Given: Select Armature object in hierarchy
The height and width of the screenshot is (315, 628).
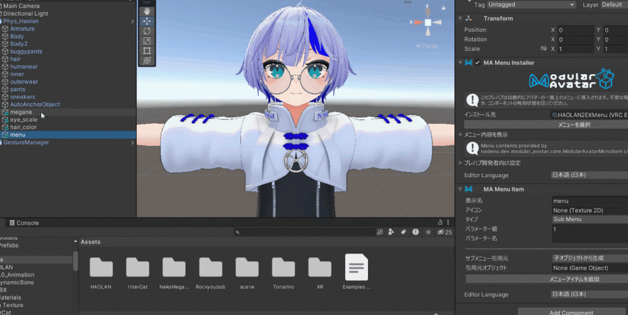Looking at the screenshot, I should click(23, 29).
